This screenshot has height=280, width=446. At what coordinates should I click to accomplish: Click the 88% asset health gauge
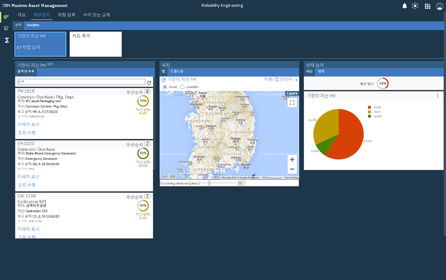pos(143,153)
